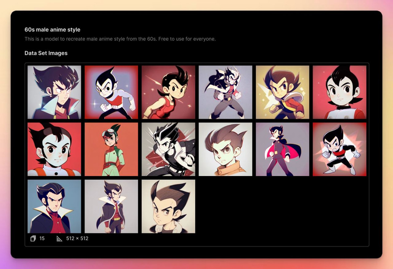Open the cream background brown-haired boy thumbnail
The width and height of the screenshot is (393, 269).
click(x=168, y=206)
